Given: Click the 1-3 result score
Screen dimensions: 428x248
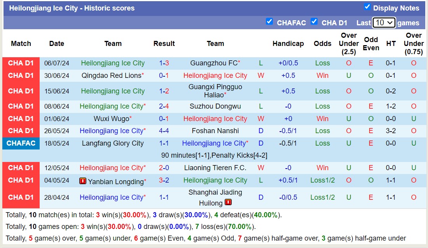Looking at the screenshot, I should pyautogui.click(x=164, y=63).
